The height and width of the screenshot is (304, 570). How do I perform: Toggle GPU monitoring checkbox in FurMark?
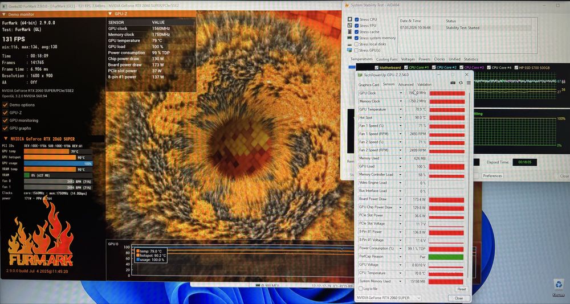click(5, 120)
